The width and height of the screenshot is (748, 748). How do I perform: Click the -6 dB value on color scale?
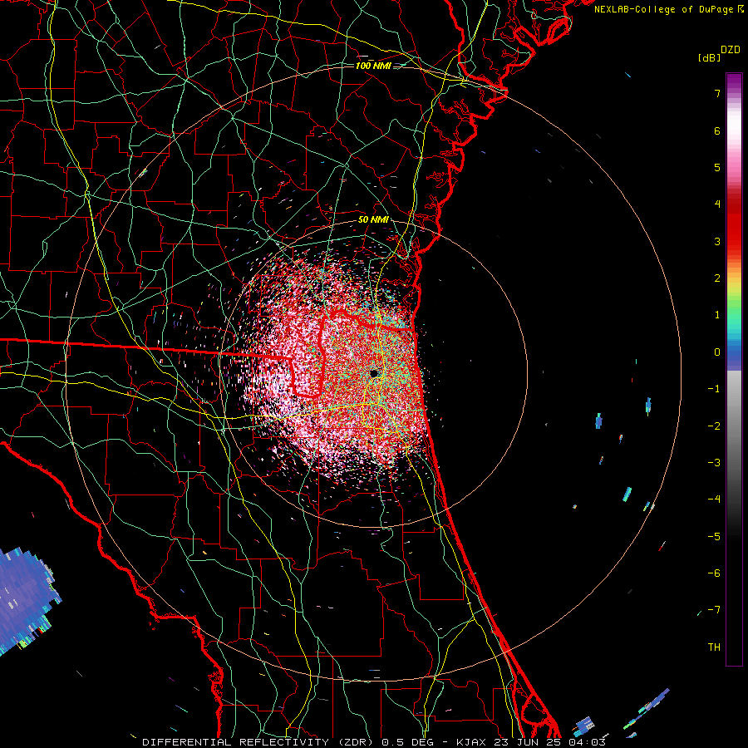(x=714, y=573)
